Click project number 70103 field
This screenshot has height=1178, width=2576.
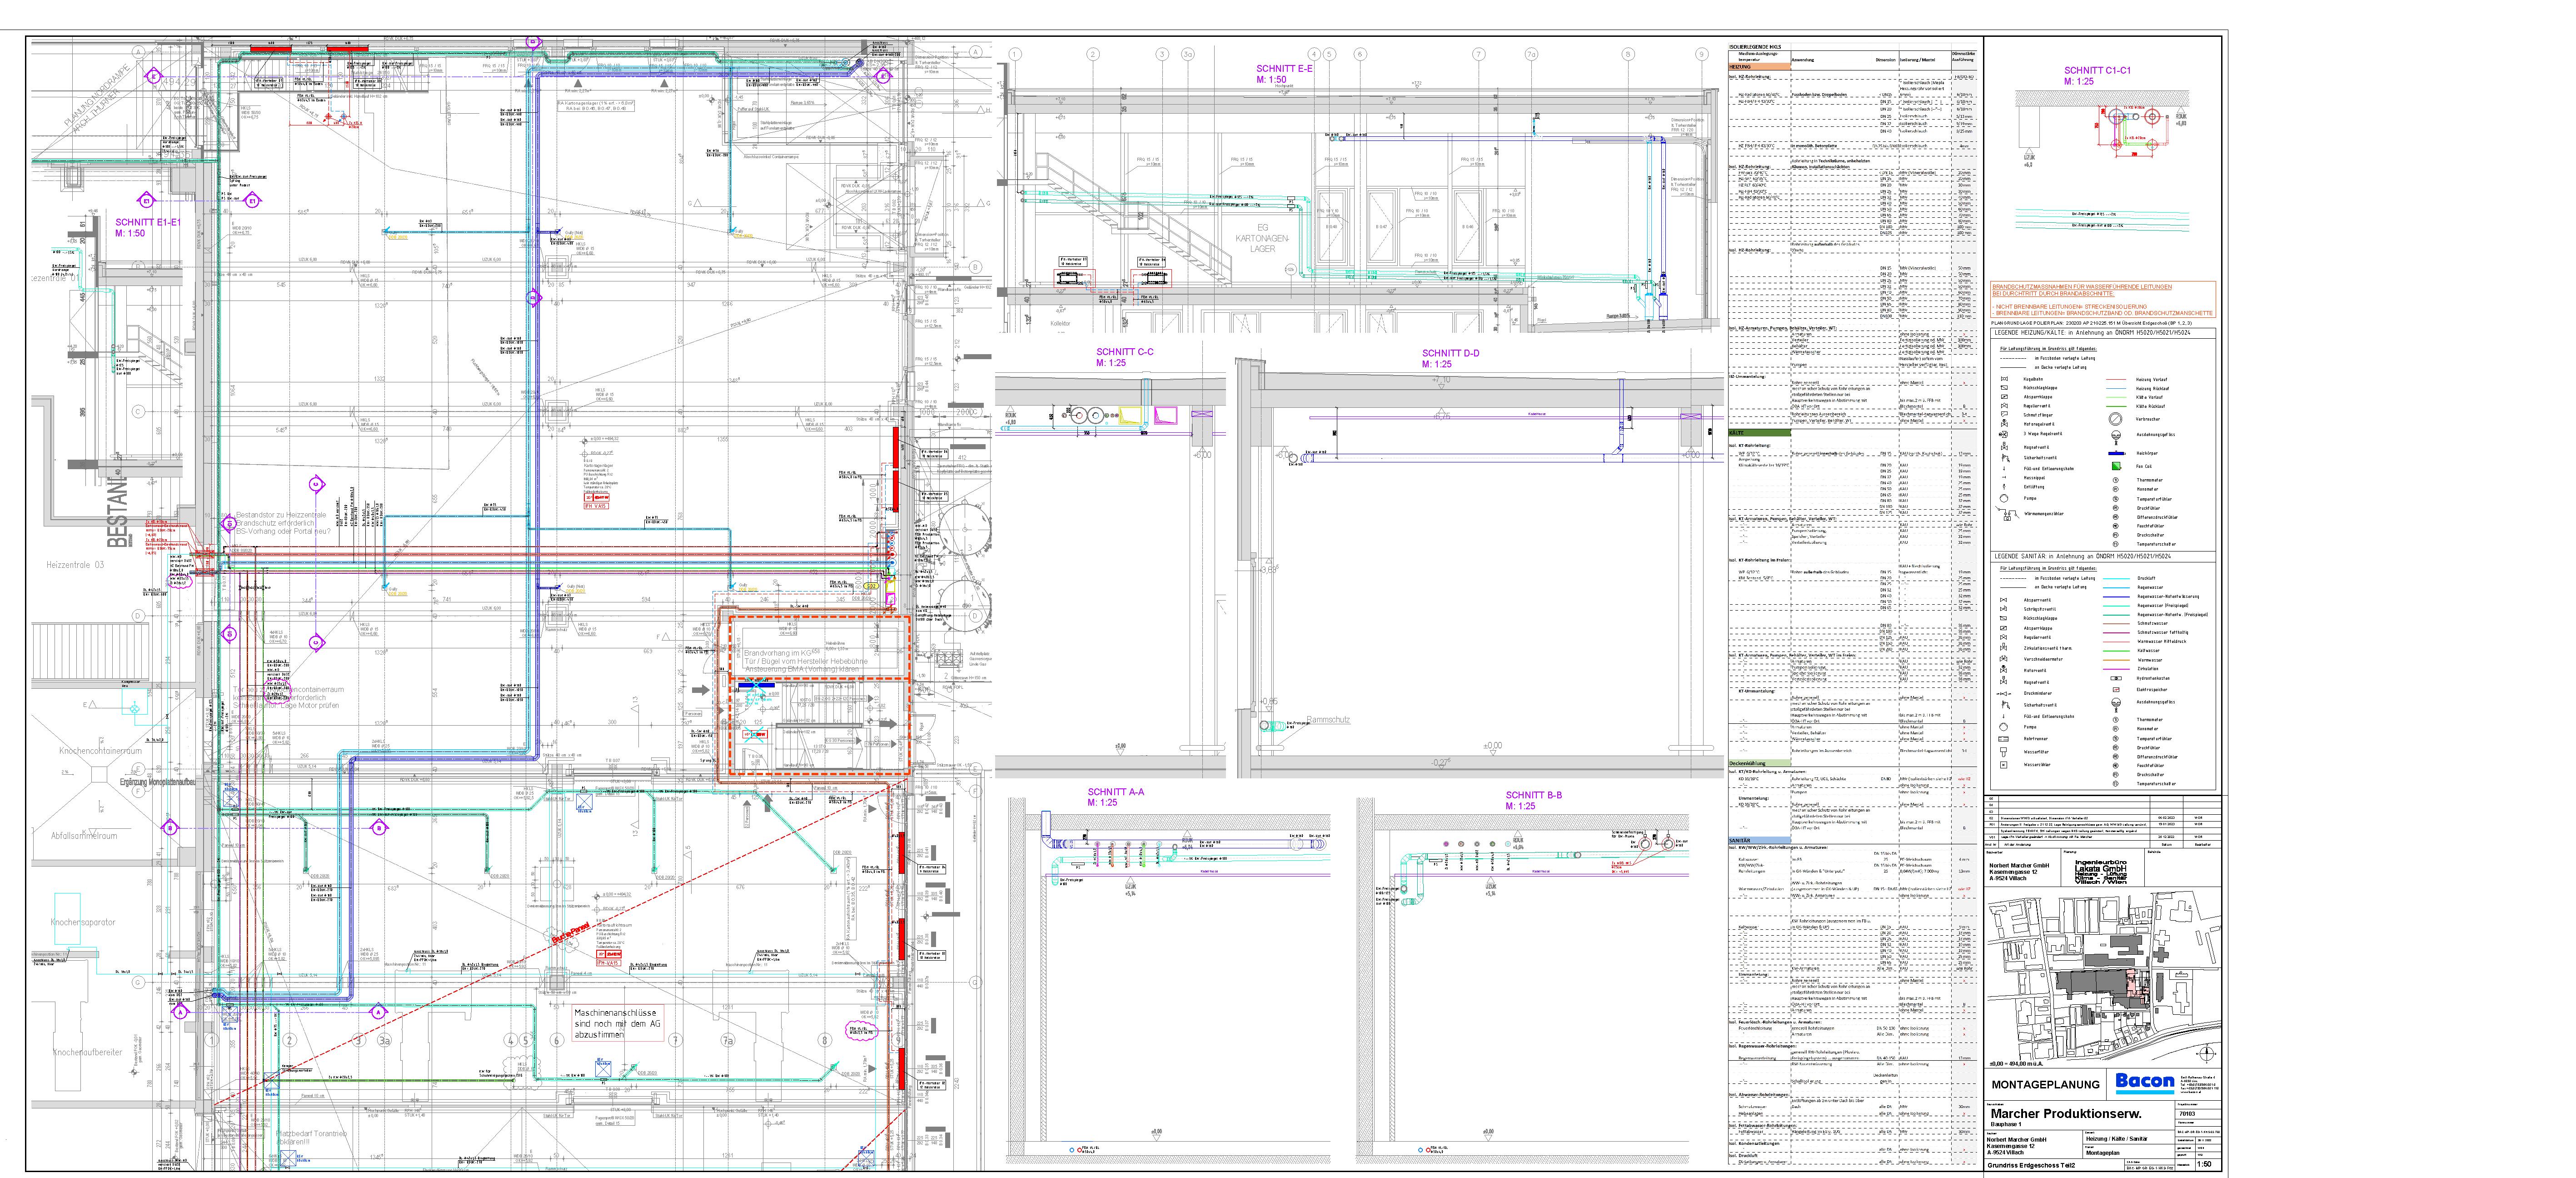[x=2187, y=1113]
